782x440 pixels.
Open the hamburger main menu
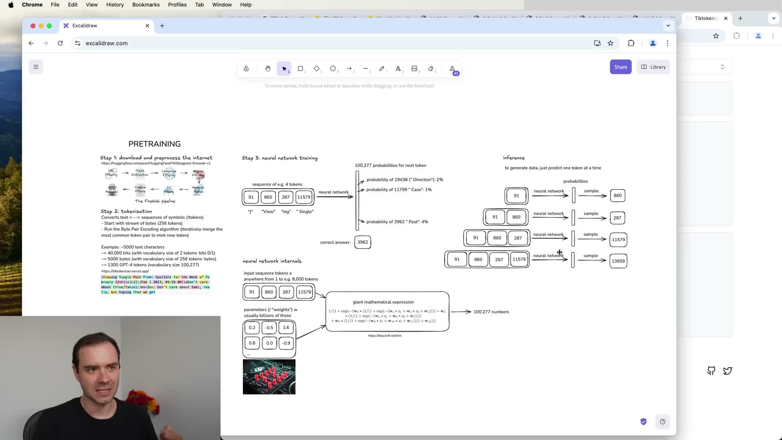pos(36,67)
